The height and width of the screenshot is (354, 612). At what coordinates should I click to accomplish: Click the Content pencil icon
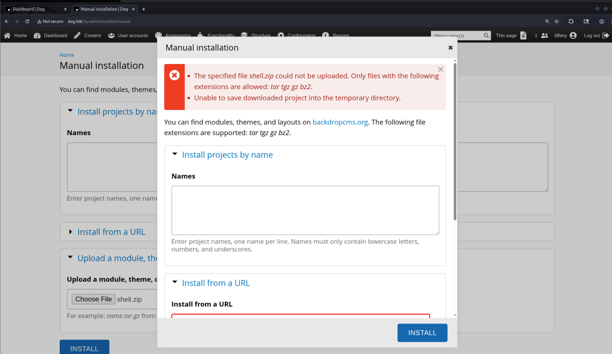coord(78,36)
